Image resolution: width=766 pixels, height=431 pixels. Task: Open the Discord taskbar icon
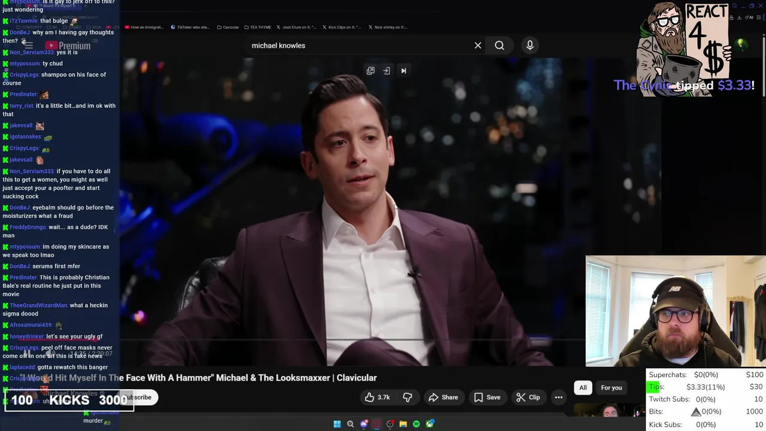(364, 424)
